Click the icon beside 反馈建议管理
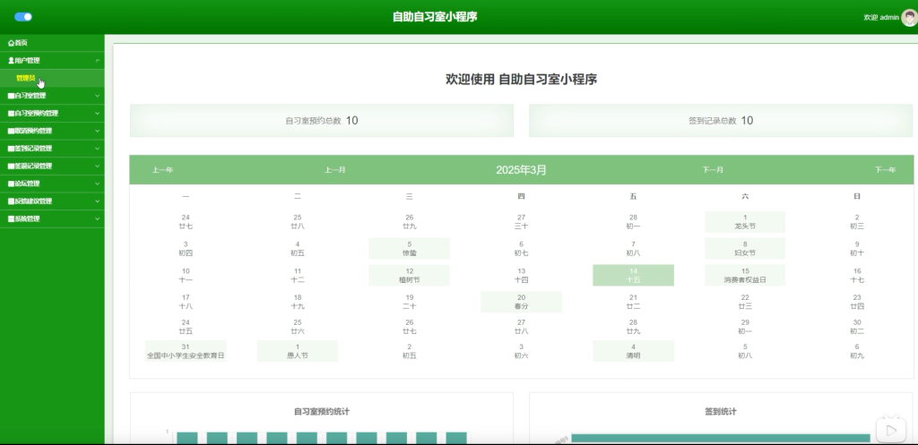 (11, 201)
